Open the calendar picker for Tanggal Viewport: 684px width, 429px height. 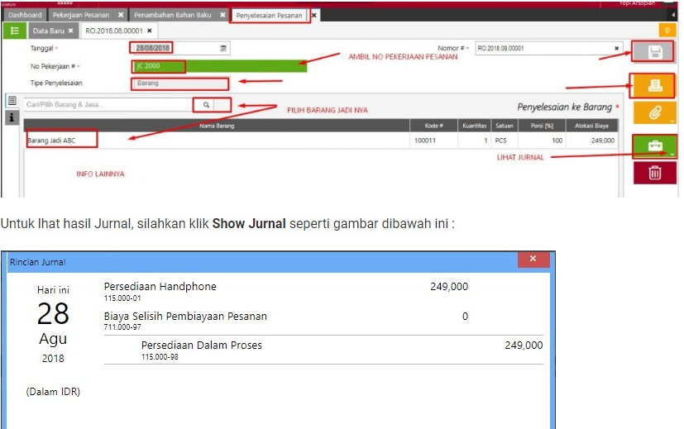223,49
